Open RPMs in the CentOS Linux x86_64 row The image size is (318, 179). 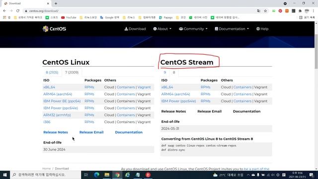tap(89, 87)
